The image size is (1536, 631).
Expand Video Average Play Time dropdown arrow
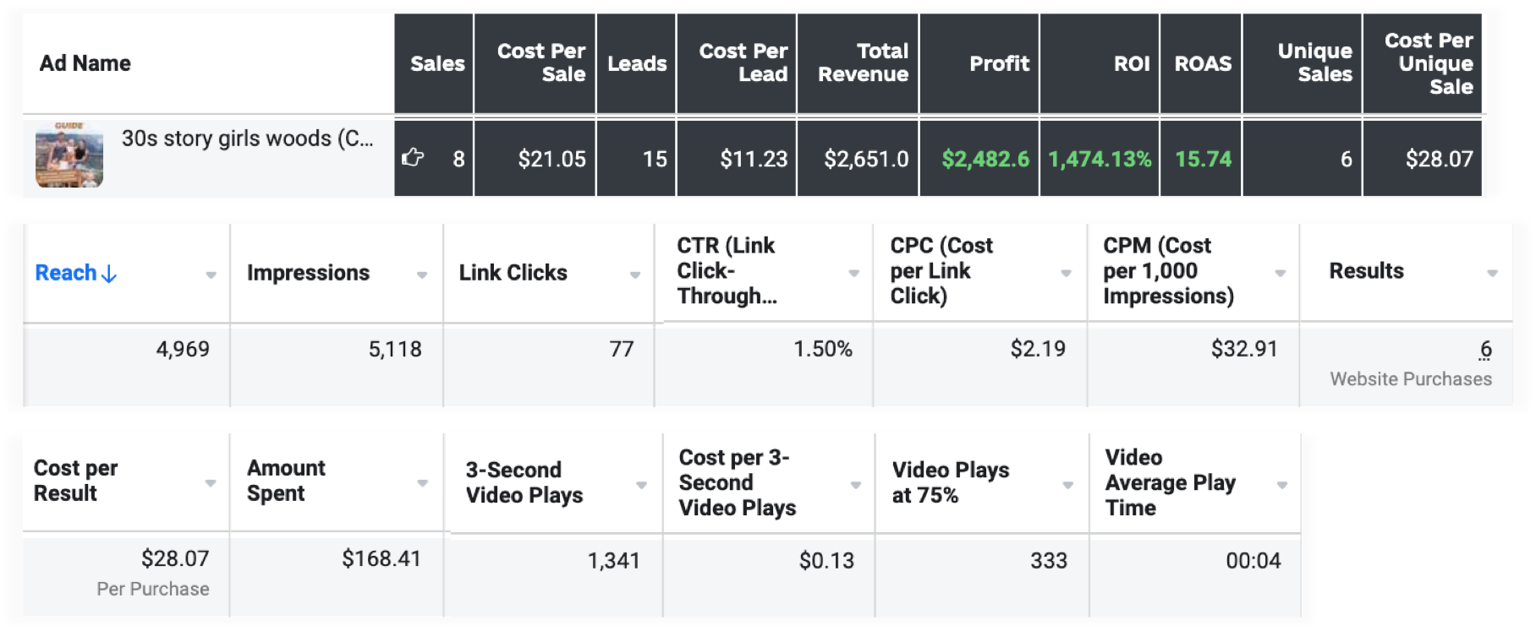pos(1282,485)
